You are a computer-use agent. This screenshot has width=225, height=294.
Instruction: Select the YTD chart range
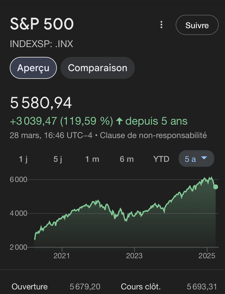pos(161,159)
